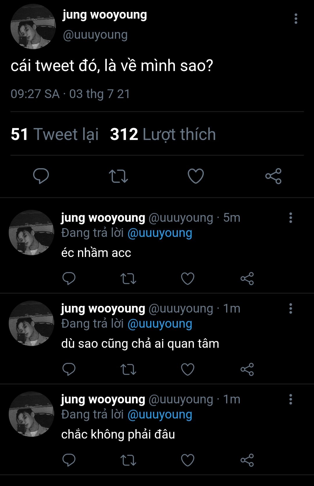Reply to "chắc không phải đâu" tweet
The width and height of the screenshot is (314, 486).
point(69,460)
